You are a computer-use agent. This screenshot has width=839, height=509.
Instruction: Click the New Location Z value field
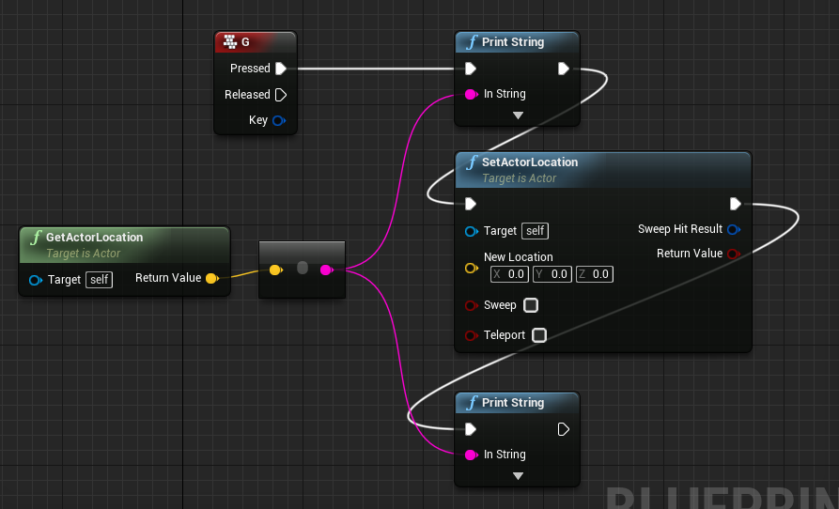[x=595, y=274]
